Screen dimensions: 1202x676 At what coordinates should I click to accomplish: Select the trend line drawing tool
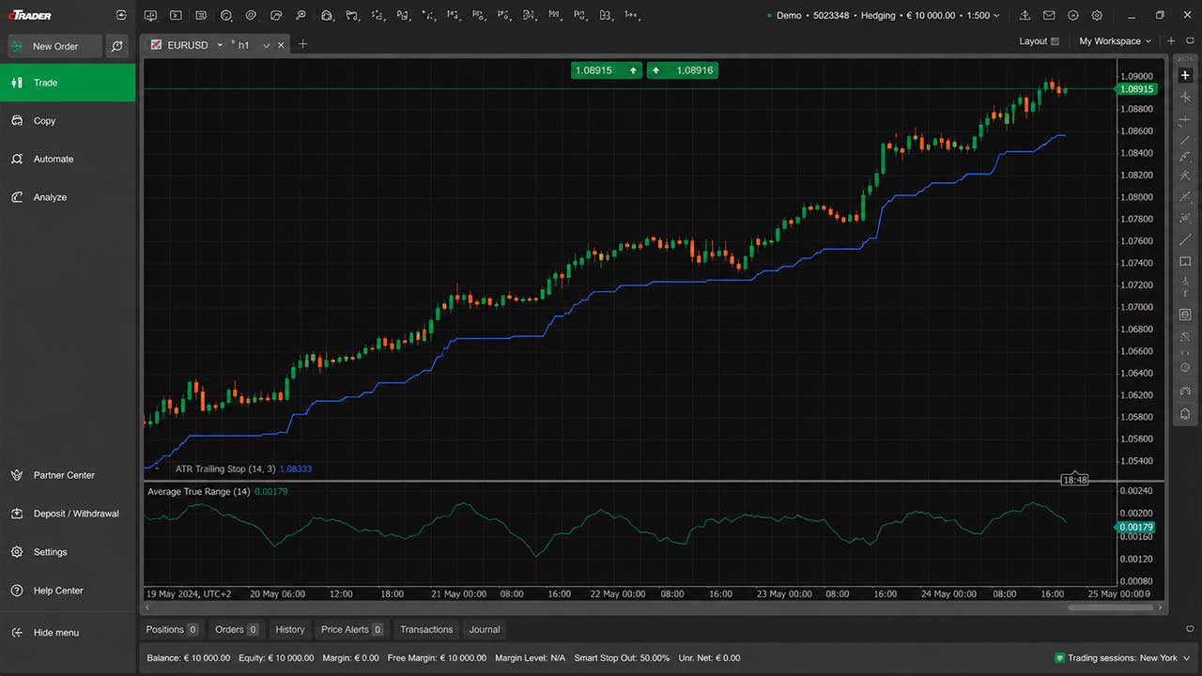(x=1185, y=140)
